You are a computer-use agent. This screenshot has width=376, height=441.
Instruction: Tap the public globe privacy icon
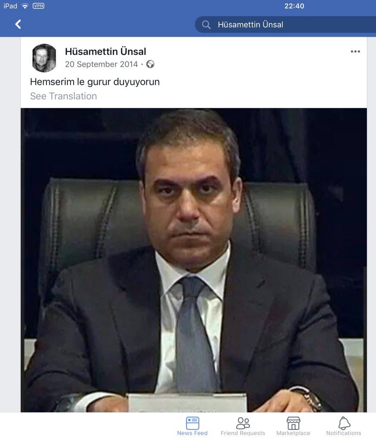(150, 65)
